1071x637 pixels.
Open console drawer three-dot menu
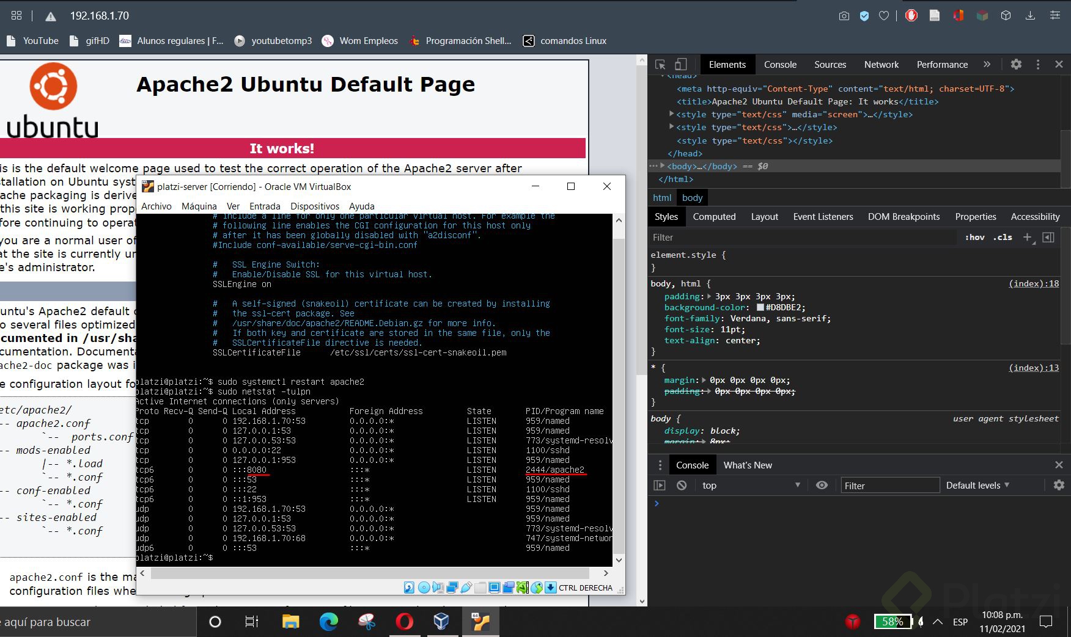[660, 465]
